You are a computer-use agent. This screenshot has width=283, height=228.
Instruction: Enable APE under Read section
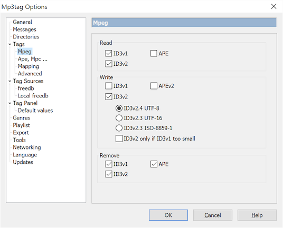[x=154, y=54]
